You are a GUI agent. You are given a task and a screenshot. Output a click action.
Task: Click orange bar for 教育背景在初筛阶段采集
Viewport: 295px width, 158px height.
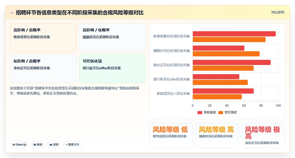pos(229,39)
